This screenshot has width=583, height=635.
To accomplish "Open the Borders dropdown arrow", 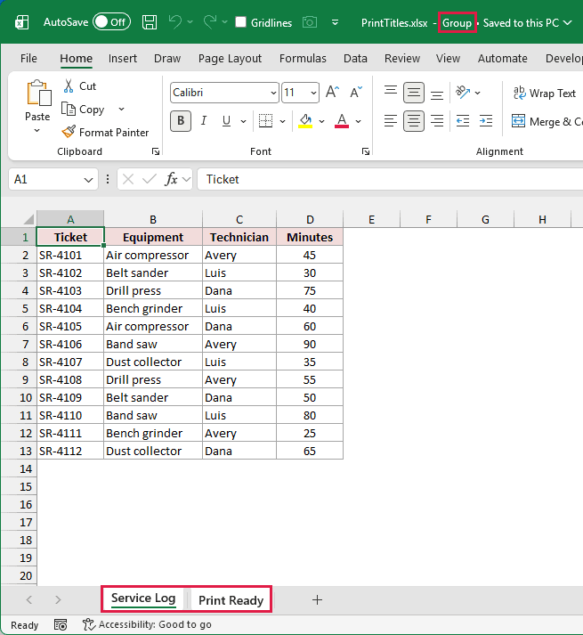I will click(x=282, y=121).
